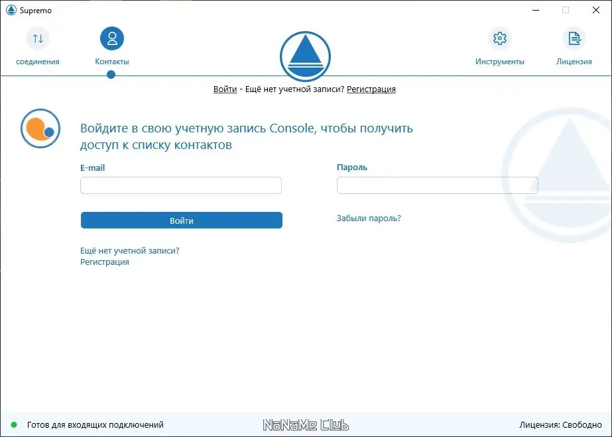Open the Лицензия document icon
Screen dimensions: 612x437
pos(574,38)
